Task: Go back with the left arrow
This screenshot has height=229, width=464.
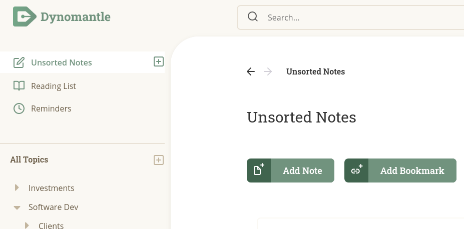Action: pyautogui.click(x=251, y=71)
